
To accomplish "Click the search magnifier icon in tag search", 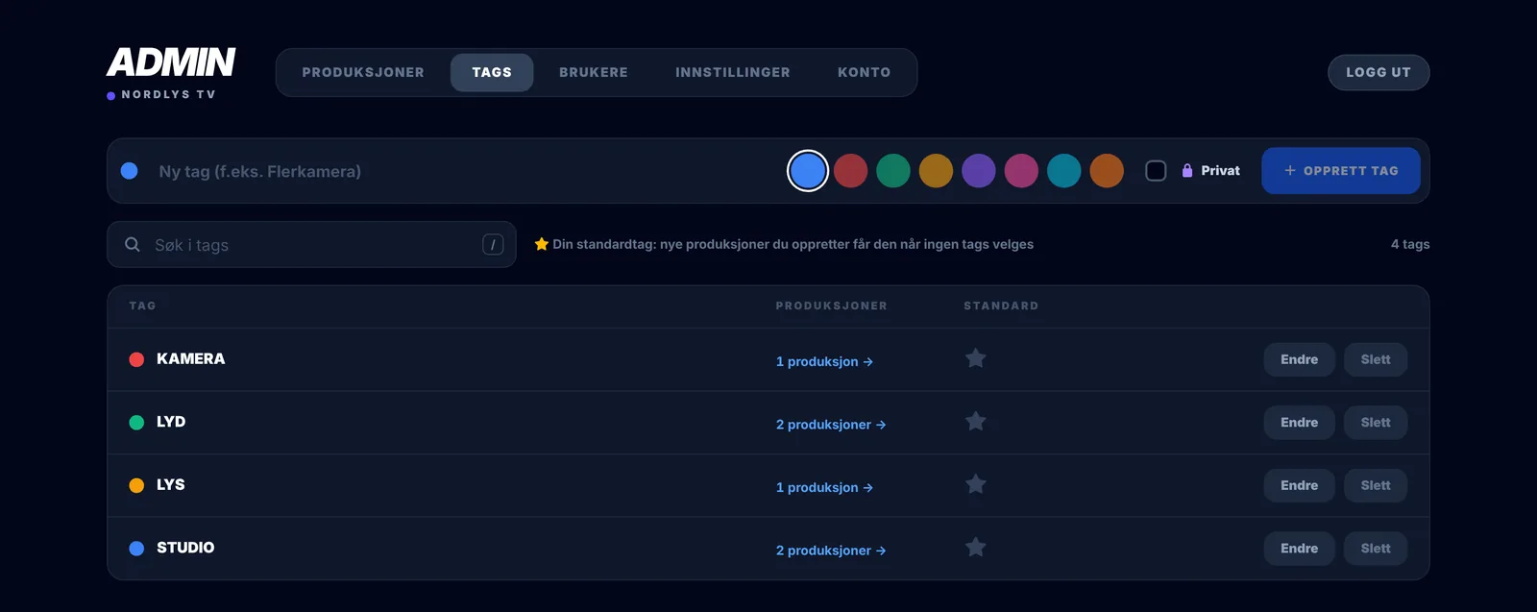I will [133, 245].
